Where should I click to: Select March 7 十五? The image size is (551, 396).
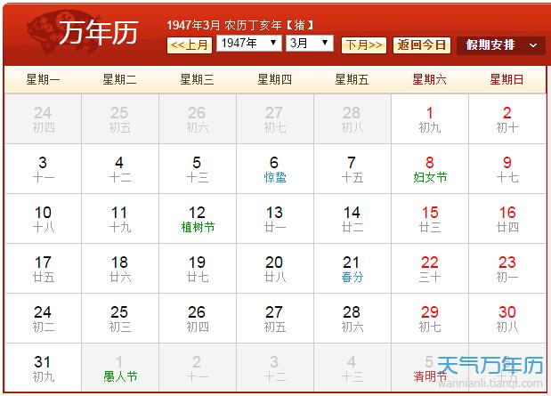(x=352, y=169)
